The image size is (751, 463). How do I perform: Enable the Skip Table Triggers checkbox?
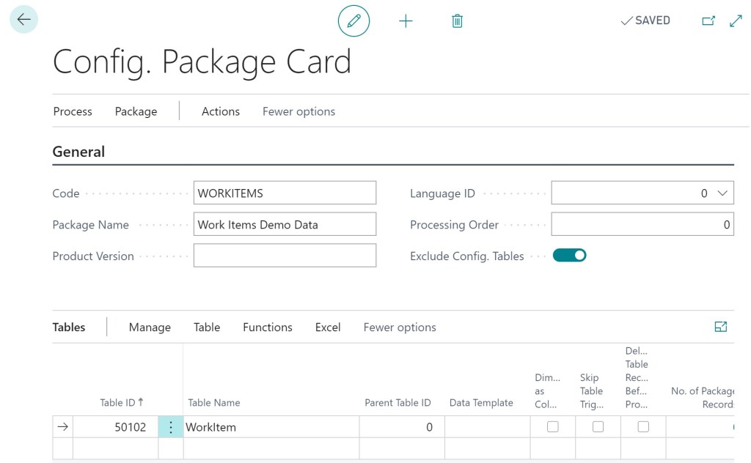tap(598, 426)
